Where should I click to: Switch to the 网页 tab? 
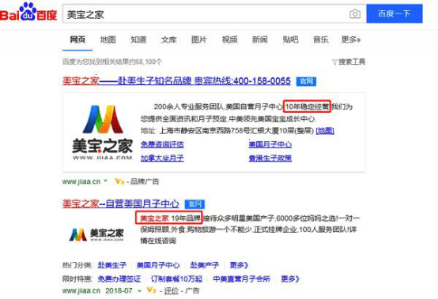pyautogui.click(x=77, y=39)
